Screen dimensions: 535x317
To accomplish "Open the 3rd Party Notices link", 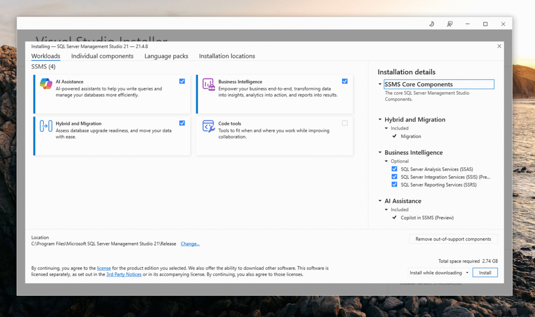I will (124, 275).
